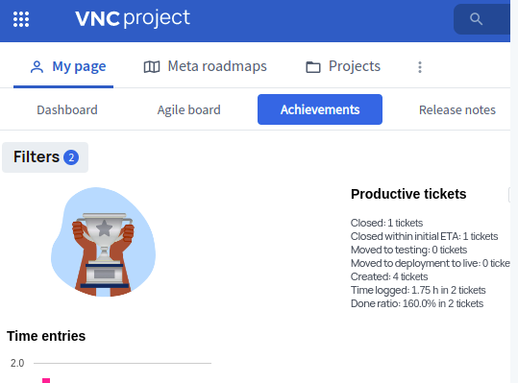518x383 pixels.
Task: Open the apps grid launcher icon
Action: pyautogui.click(x=21, y=19)
